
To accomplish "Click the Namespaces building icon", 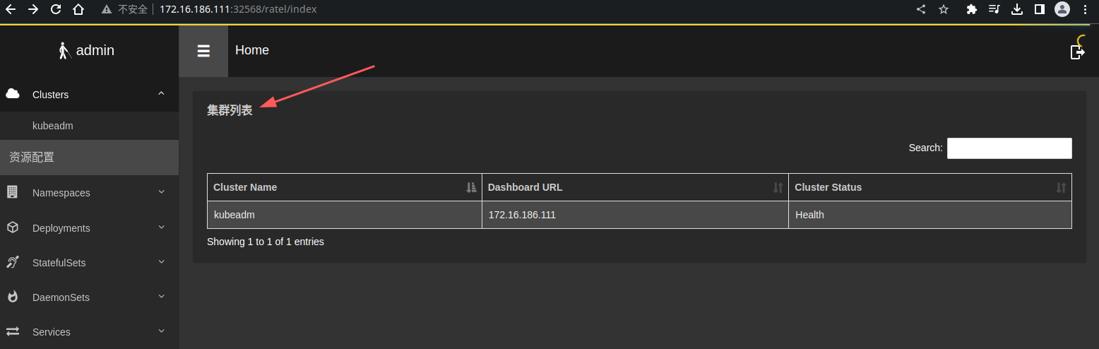I will click(12, 192).
